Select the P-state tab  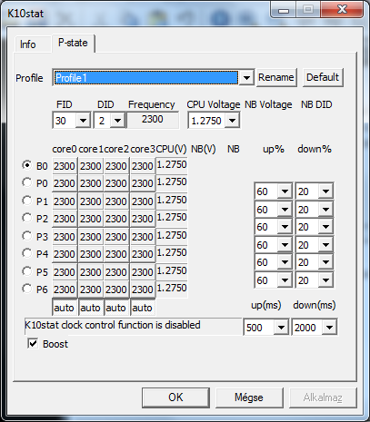tap(73, 43)
